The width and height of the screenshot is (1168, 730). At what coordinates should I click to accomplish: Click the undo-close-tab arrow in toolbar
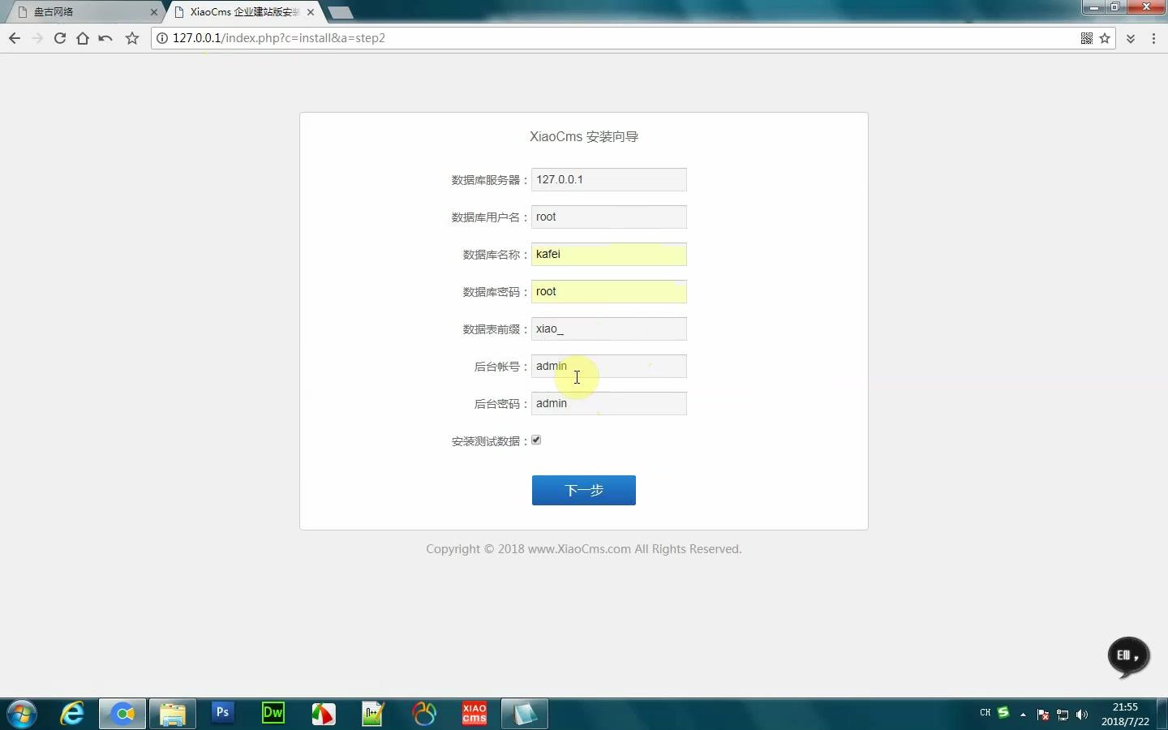105,38
